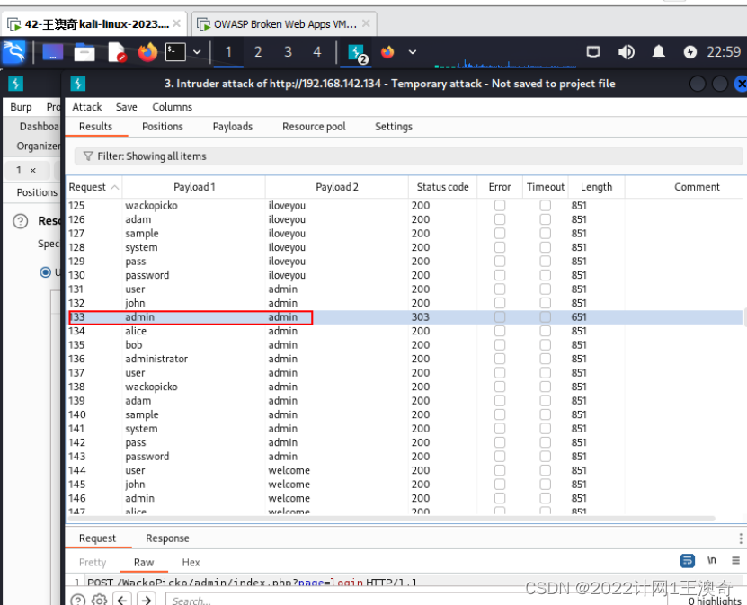Open the file manager folder icon in the panel
The image size is (747, 605).
coord(84,52)
